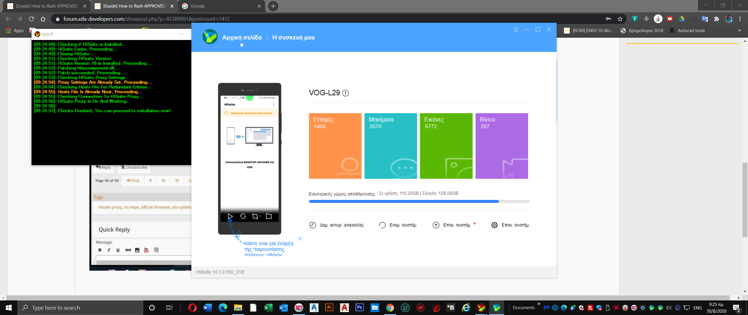Go to page 91 in forum pagination
Screen dimensions: 748x315
[x=177, y=181]
